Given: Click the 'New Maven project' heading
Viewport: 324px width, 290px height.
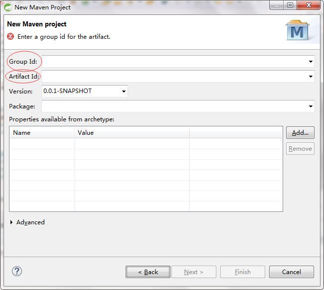Looking at the screenshot, I should 37,24.
